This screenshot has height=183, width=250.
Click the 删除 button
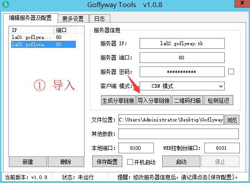click(66, 162)
